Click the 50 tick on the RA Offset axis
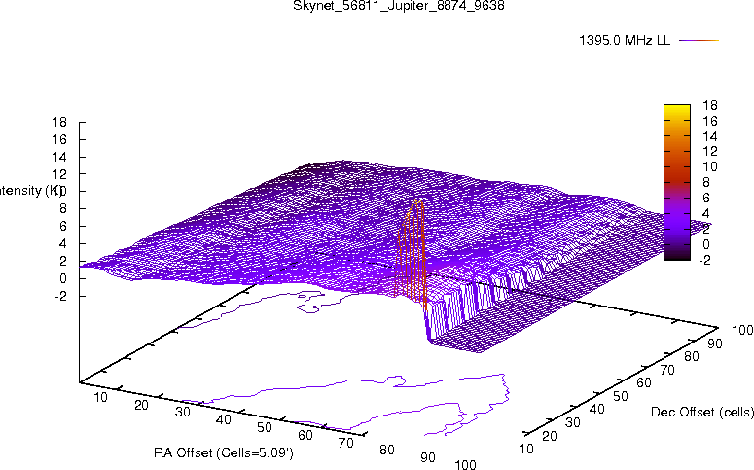754x470 pixels. point(265,427)
